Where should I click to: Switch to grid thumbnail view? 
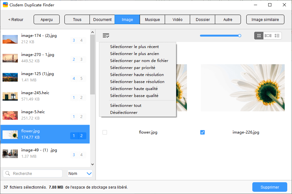pyautogui.click(x=259, y=36)
